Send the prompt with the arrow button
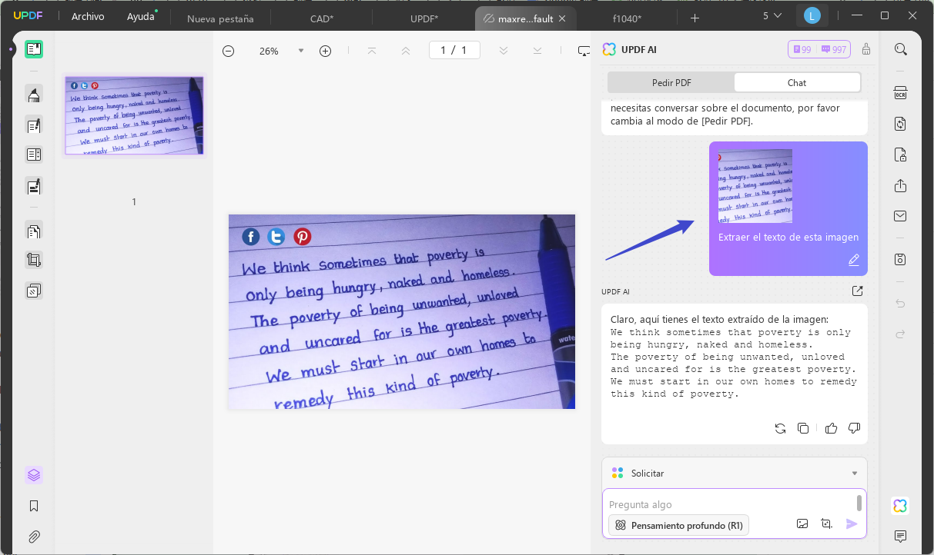This screenshot has height=555, width=934. click(852, 523)
